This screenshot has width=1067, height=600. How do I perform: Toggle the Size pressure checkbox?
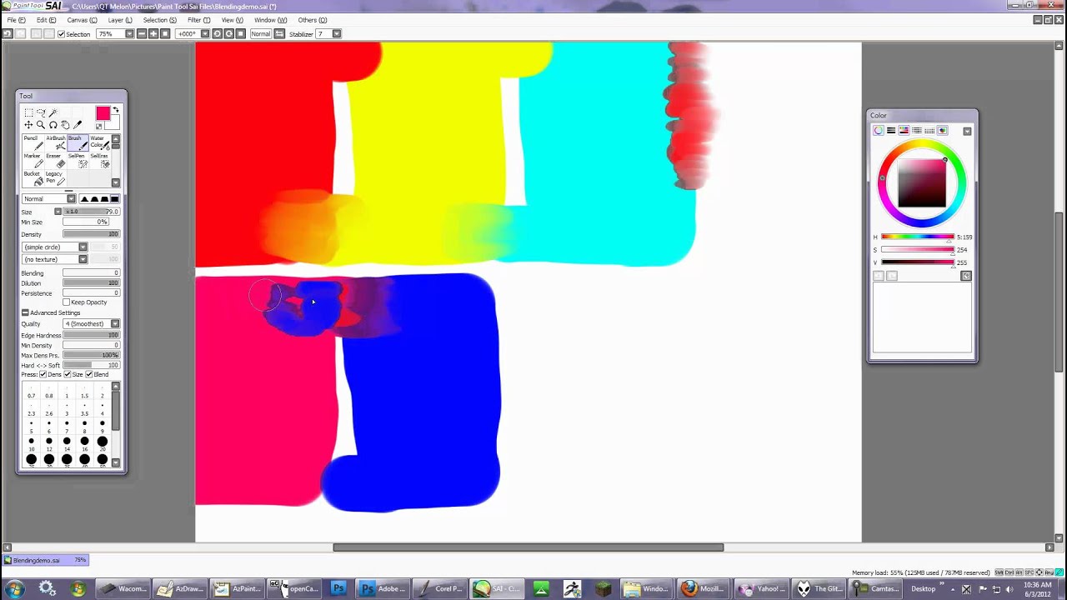(x=67, y=375)
